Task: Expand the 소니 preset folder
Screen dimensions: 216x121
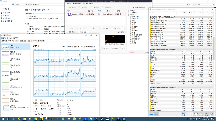Action: pos(131,29)
